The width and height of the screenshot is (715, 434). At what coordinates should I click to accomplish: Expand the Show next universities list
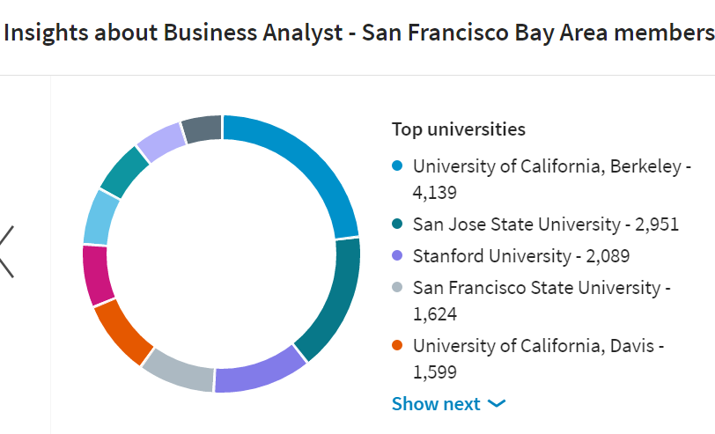point(437,404)
